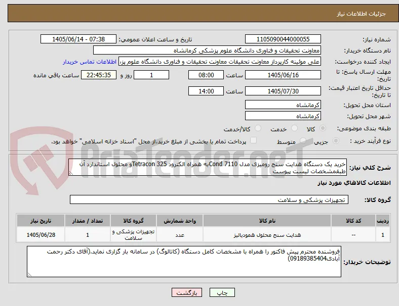Click the ساعت باقی مانده label

[x=56, y=75]
